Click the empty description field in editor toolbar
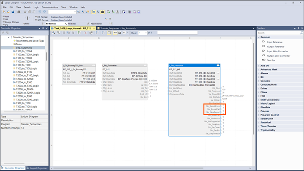The height and width of the screenshot is (171, 304). tap(177, 33)
